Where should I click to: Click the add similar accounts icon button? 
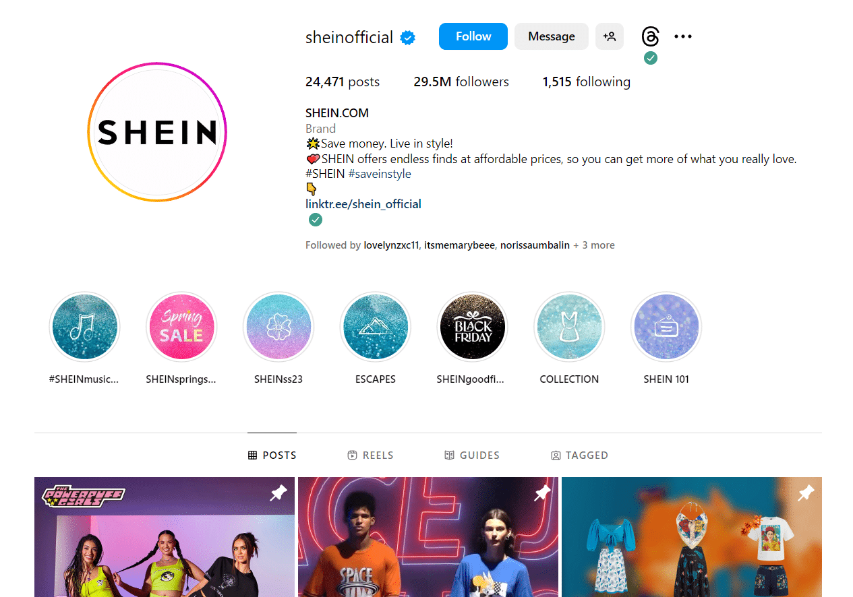coord(610,36)
